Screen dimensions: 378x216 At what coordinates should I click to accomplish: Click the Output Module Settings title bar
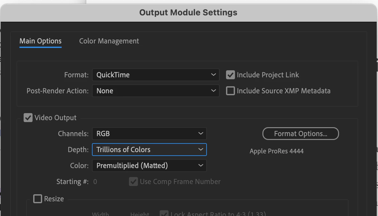tap(188, 13)
